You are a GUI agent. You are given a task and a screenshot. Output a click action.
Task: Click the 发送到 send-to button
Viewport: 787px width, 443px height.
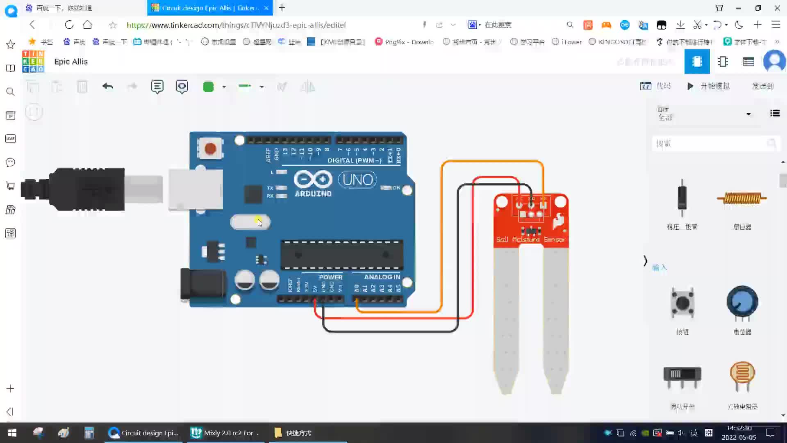coord(763,86)
